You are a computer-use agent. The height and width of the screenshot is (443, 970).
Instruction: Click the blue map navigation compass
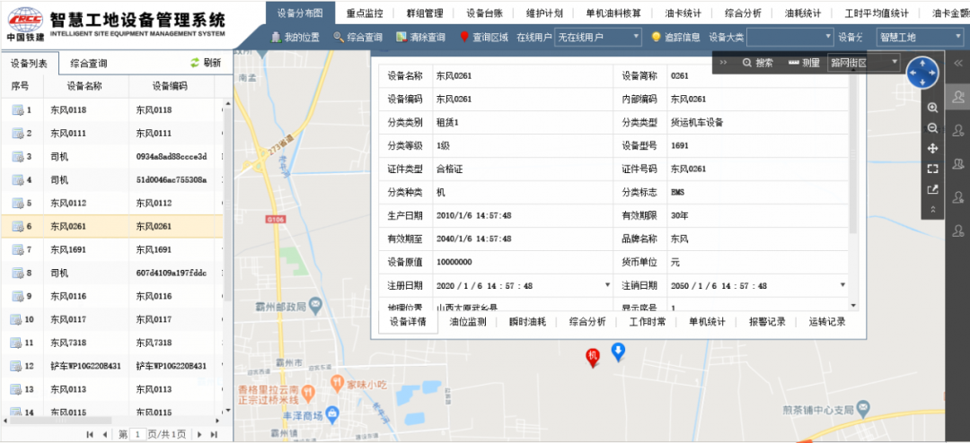click(922, 73)
